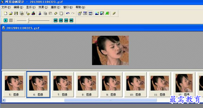Click the playback speed slider handle
The width and height of the screenshot is (203, 108).
tap(28, 20)
